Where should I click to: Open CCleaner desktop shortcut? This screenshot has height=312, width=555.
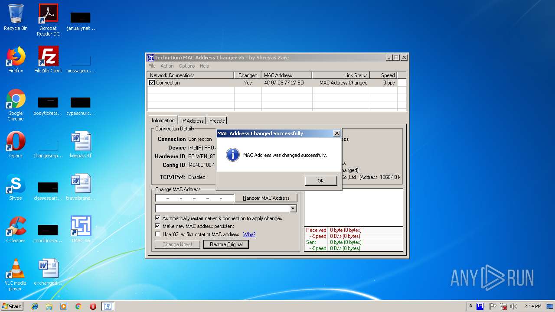[x=16, y=230]
